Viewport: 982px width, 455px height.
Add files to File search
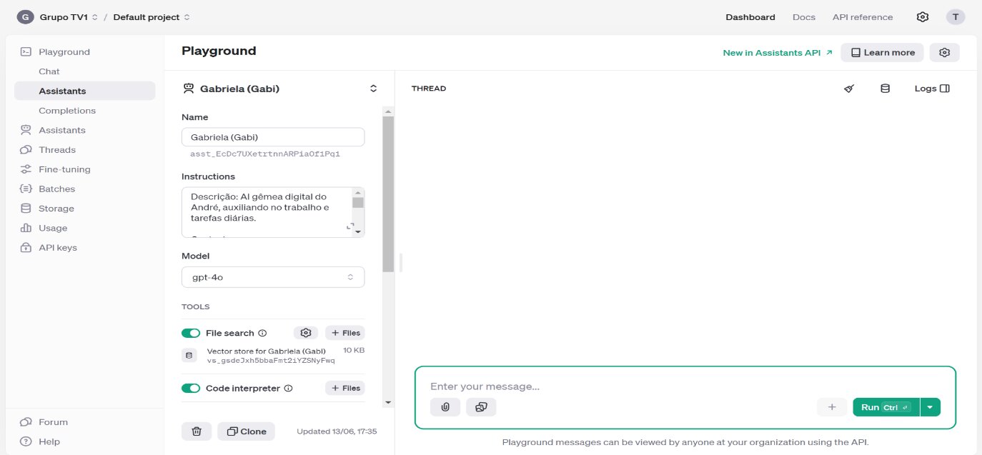pos(345,333)
